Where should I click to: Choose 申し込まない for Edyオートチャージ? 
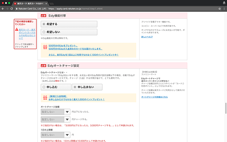87,87
